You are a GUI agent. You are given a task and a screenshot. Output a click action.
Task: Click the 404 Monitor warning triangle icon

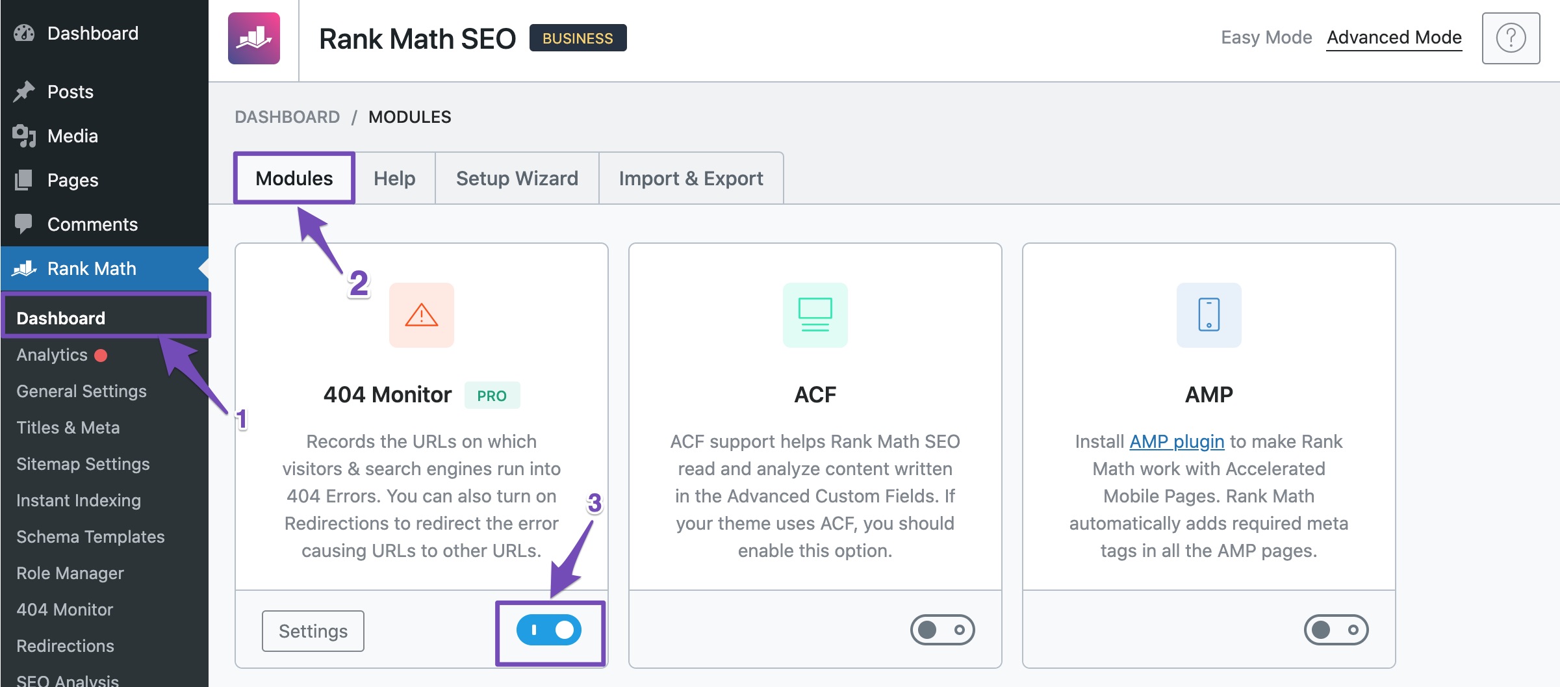pyautogui.click(x=421, y=315)
